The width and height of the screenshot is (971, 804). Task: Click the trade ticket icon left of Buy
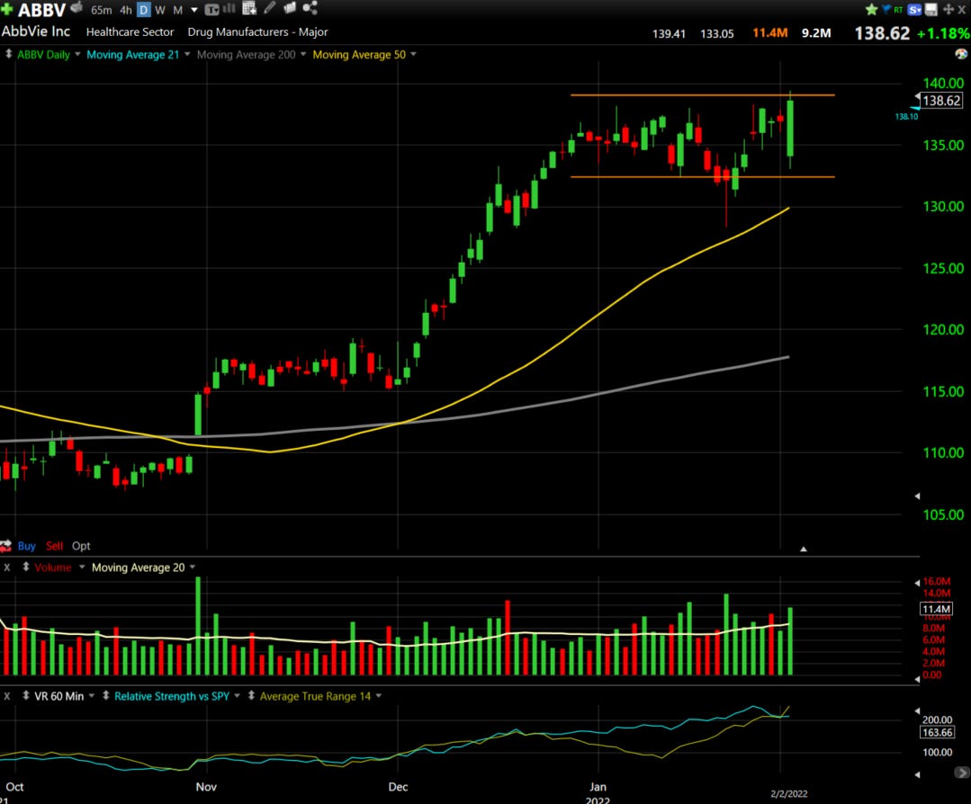point(6,546)
